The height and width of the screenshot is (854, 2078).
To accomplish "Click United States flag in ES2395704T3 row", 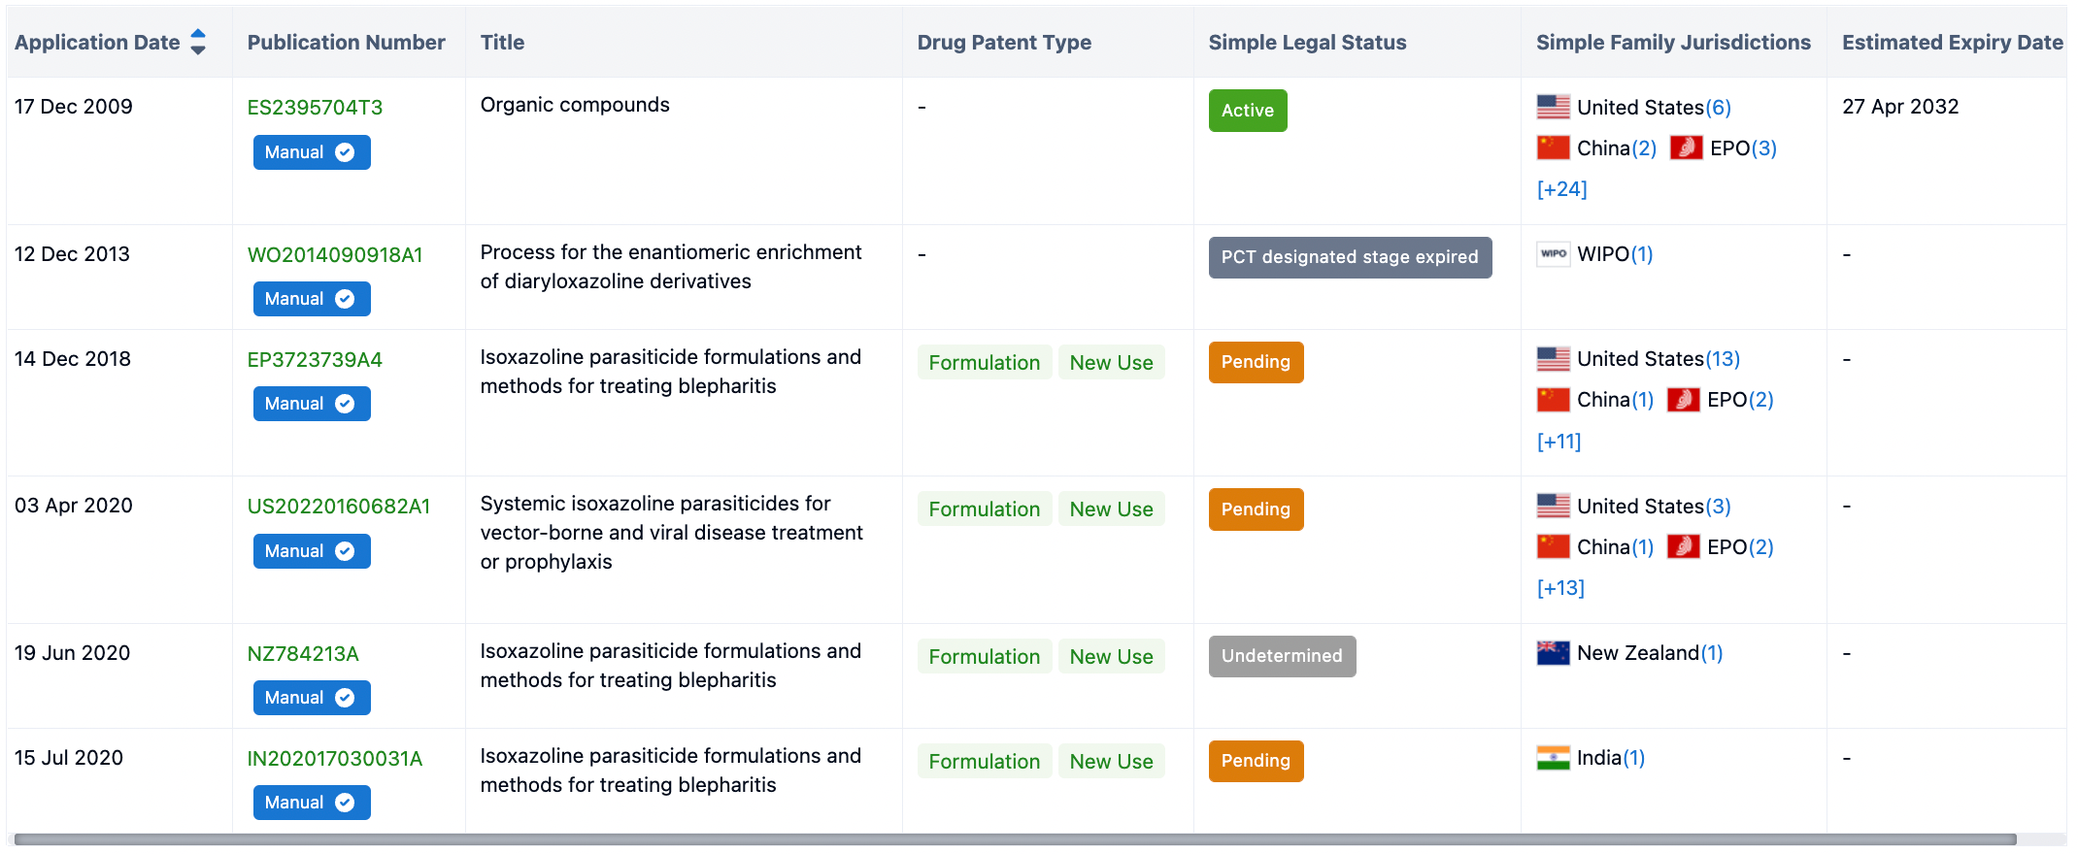I will tap(1553, 107).
